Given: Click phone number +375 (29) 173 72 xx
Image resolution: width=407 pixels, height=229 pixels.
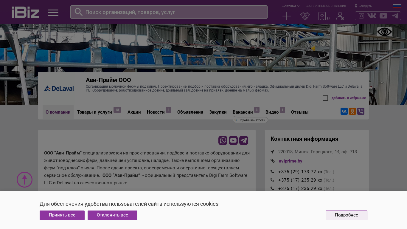Looking at the screenshot, I should click(300, 172).
